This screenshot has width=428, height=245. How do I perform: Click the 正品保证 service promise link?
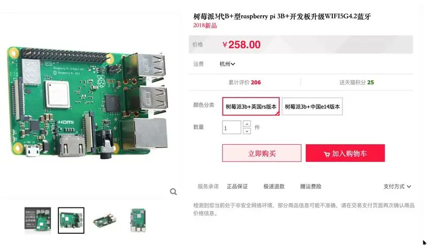[237, 187]
